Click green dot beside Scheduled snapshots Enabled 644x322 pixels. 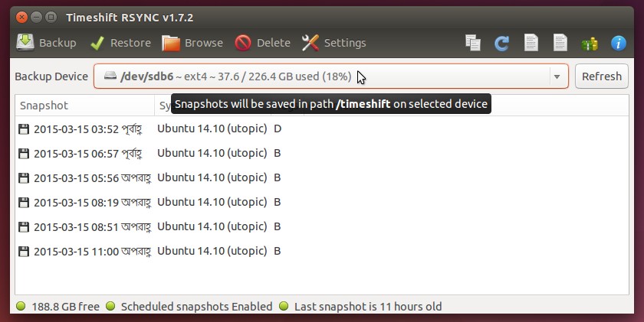[110, 306]
